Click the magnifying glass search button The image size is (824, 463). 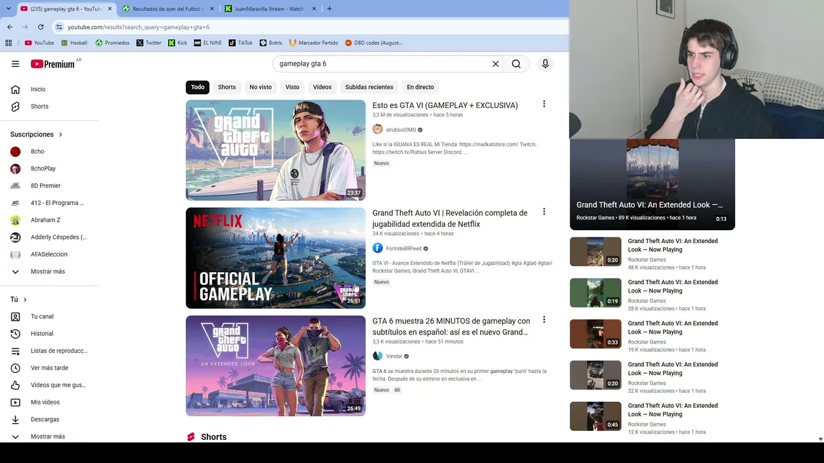tap(516, 64)
